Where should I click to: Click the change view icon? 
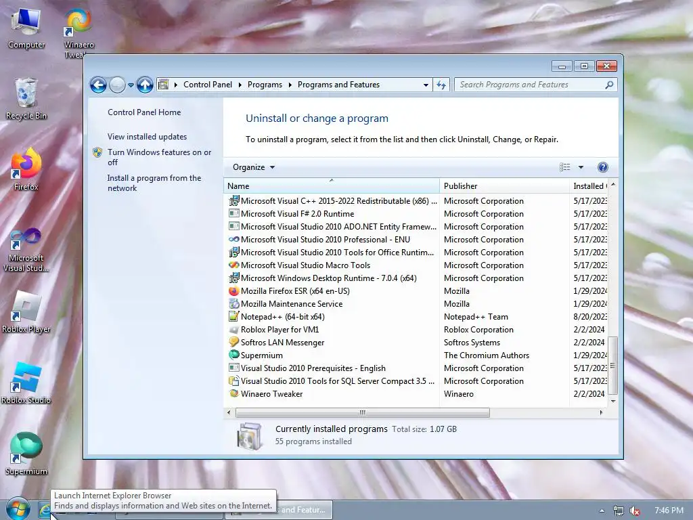pyautogui.click(x=565, y=167)
